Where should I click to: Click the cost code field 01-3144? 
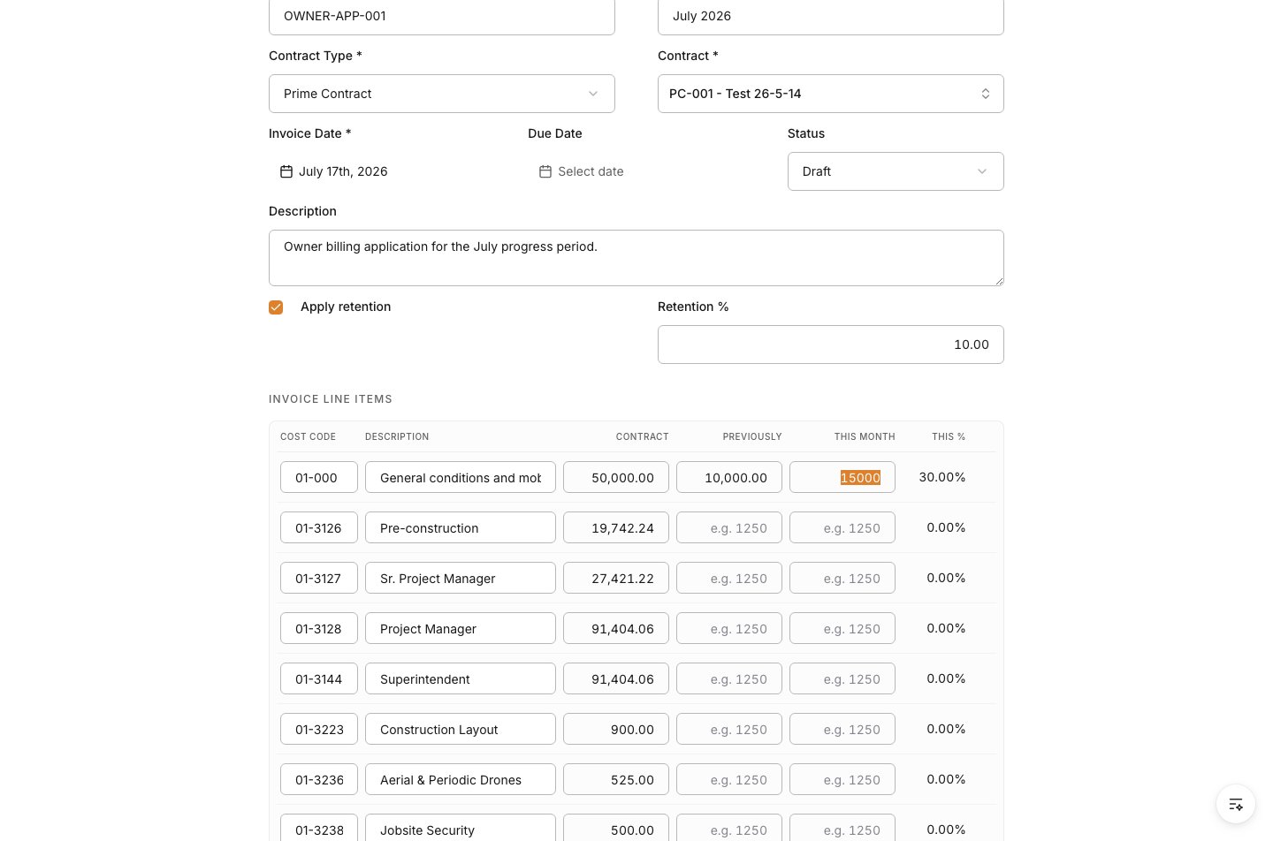[x=319, y=678]
